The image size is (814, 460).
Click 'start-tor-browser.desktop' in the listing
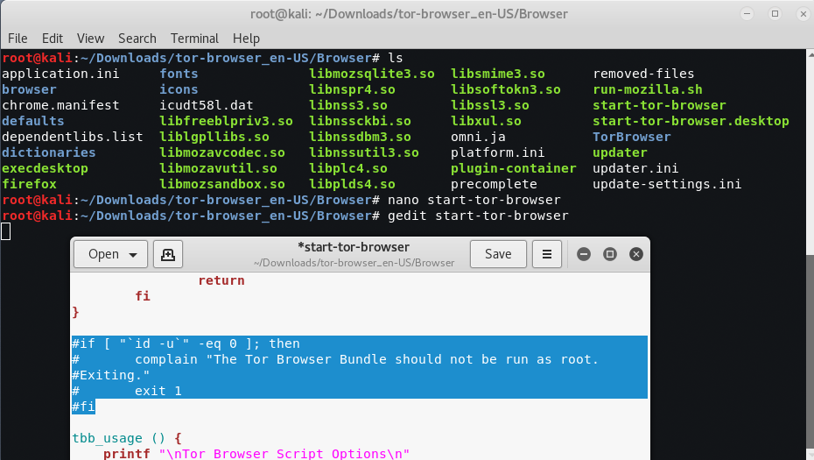click(691, 121)
